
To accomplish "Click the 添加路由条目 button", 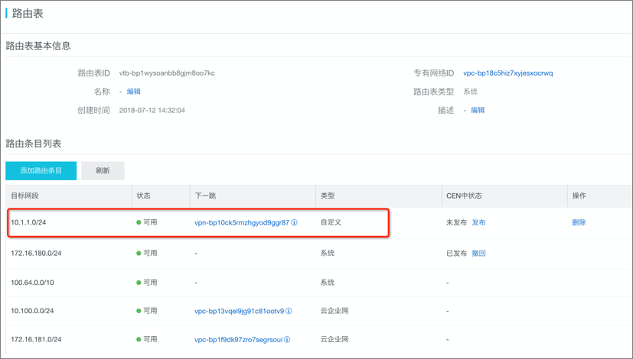I will (41, 171).
